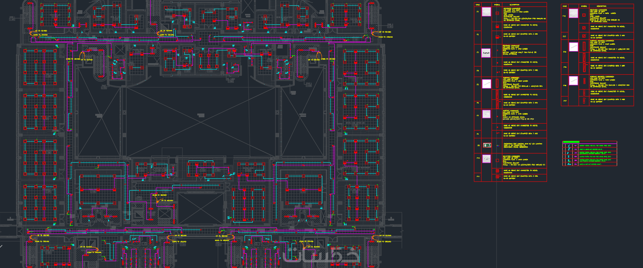
Task: Click the F9 emergency exit sign image
Action: [x=487, y=145]
